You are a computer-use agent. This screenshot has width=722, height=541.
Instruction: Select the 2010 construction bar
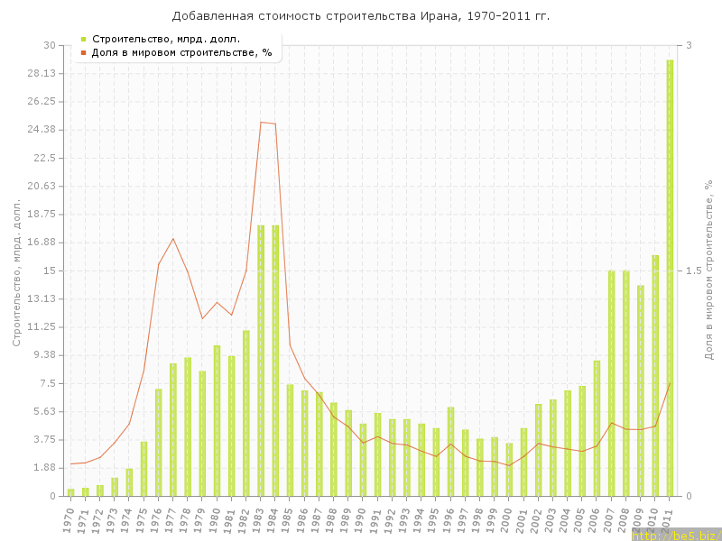click(655, 375)
